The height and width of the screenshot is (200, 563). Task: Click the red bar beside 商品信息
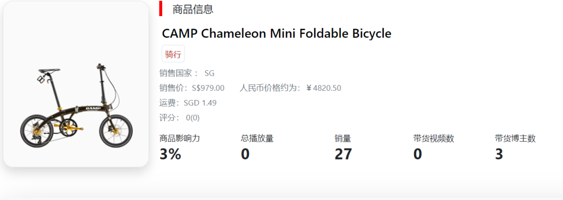[x=161, y=9]
